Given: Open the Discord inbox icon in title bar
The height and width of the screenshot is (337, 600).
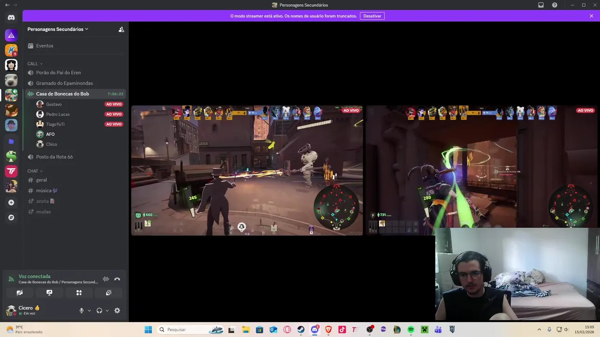Looking at the screenshot, I should click(540, 5).
